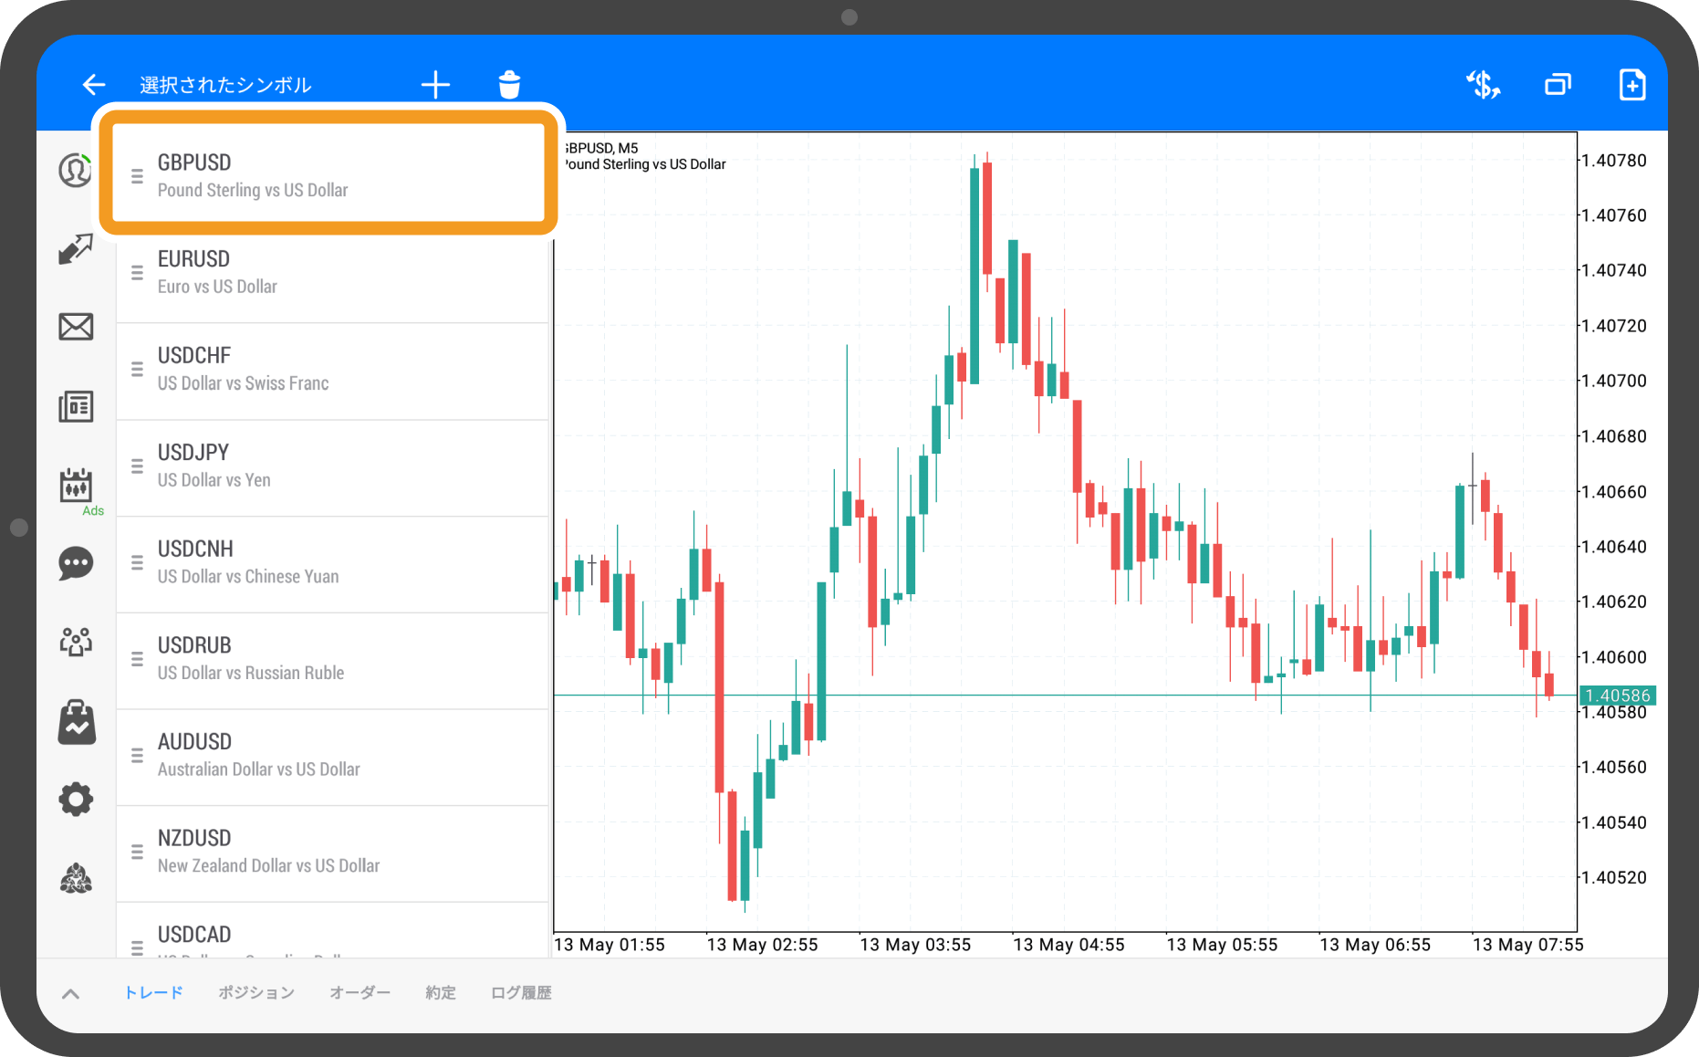Grab the reorder handle for NZDUSD
Viewport: 1699px width, 1057px height.
tap(137, 852)
